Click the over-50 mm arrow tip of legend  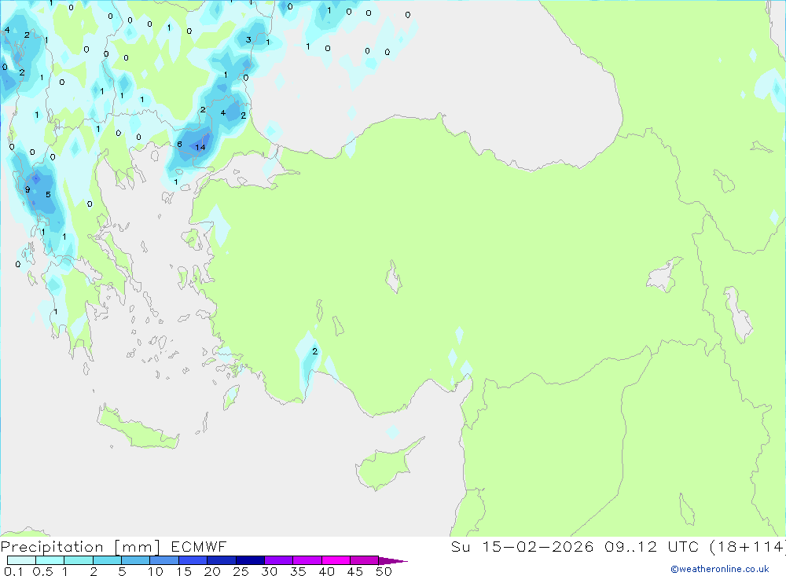pos(392,561)
